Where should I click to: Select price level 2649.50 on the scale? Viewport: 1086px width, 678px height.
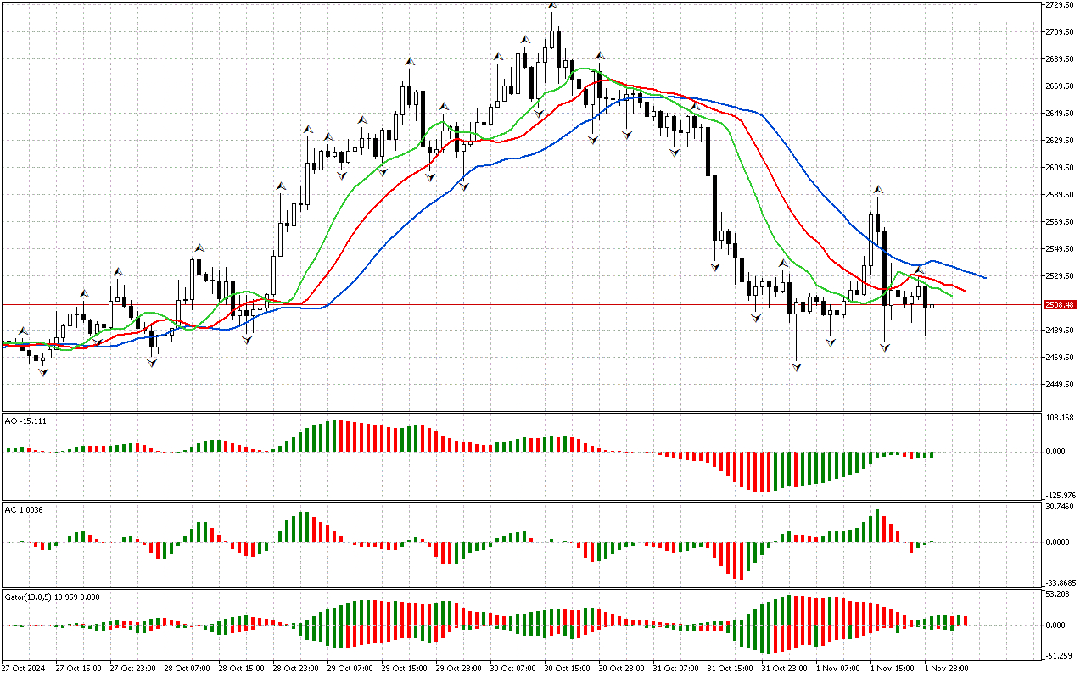[1061, 114]
